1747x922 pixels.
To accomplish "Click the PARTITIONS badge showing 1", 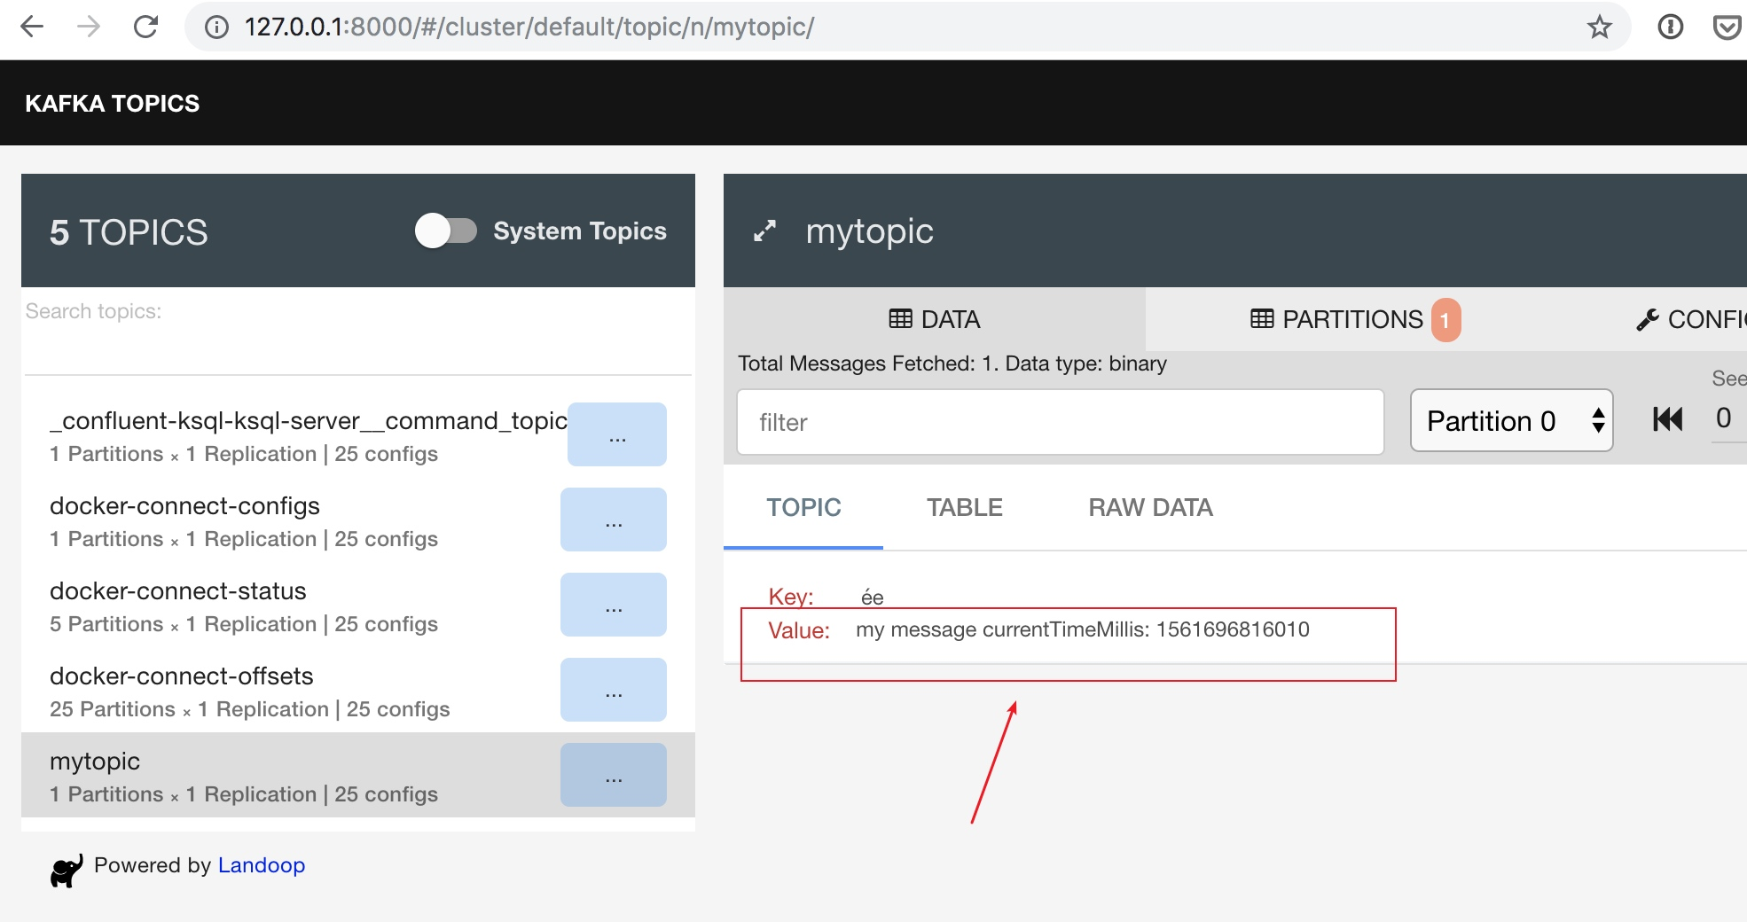I will pyautogui.click(x=1445, y=320).
